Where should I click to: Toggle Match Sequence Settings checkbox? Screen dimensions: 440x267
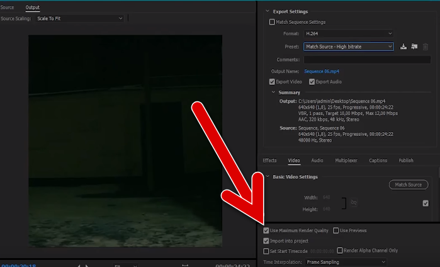point(272,22)
